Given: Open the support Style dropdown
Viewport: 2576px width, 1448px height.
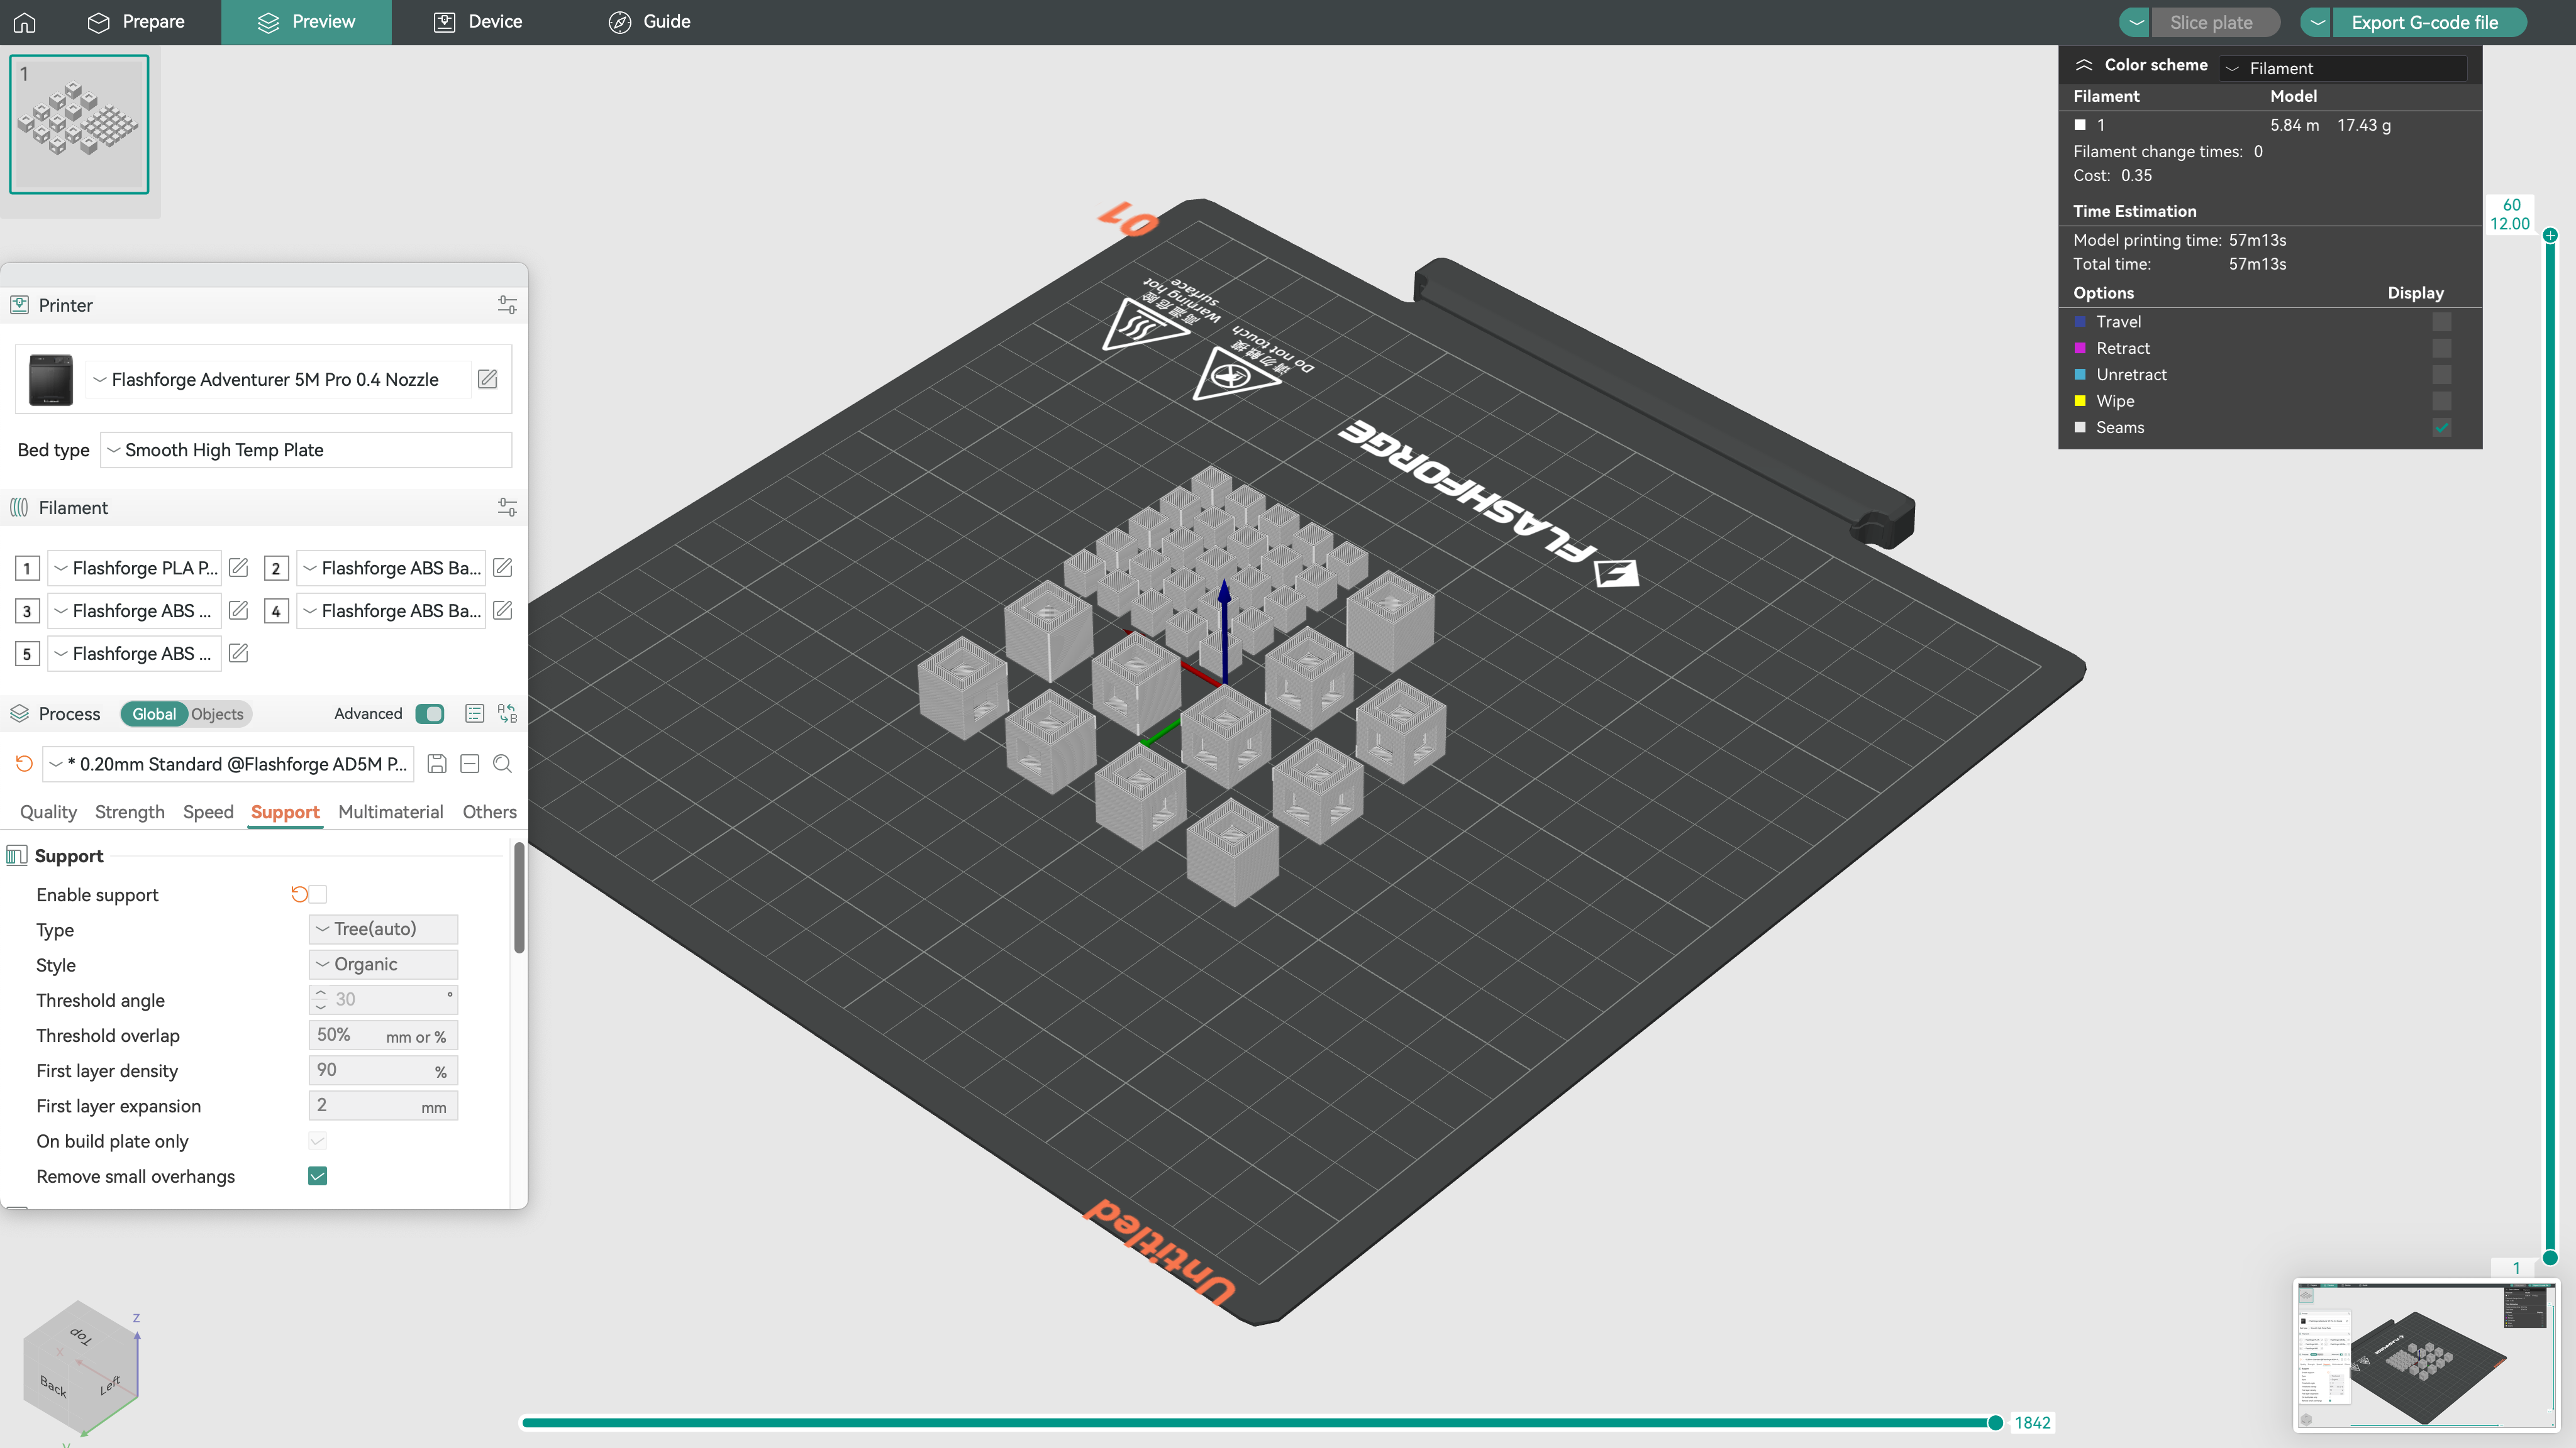Looking at the screenshot, I should 383,964.
